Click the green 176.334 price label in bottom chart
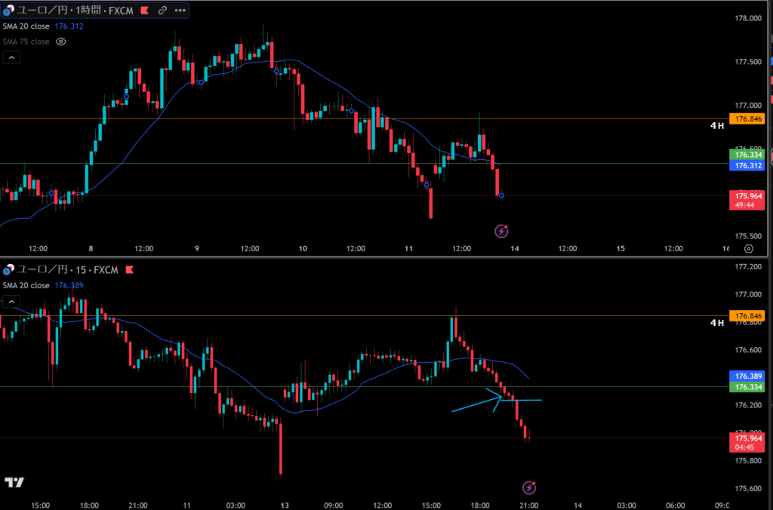773x510 pixels. [747, 387]
